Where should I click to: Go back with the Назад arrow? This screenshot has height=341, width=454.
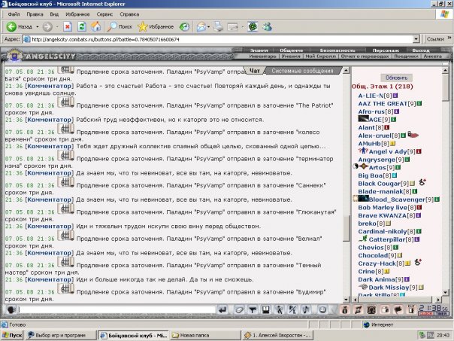19,27
